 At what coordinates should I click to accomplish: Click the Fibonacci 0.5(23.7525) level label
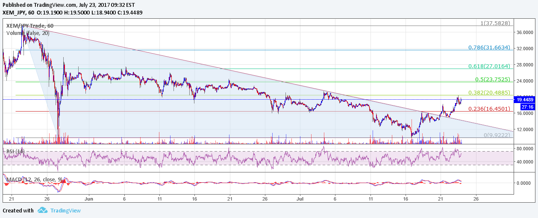click(493, 80)
